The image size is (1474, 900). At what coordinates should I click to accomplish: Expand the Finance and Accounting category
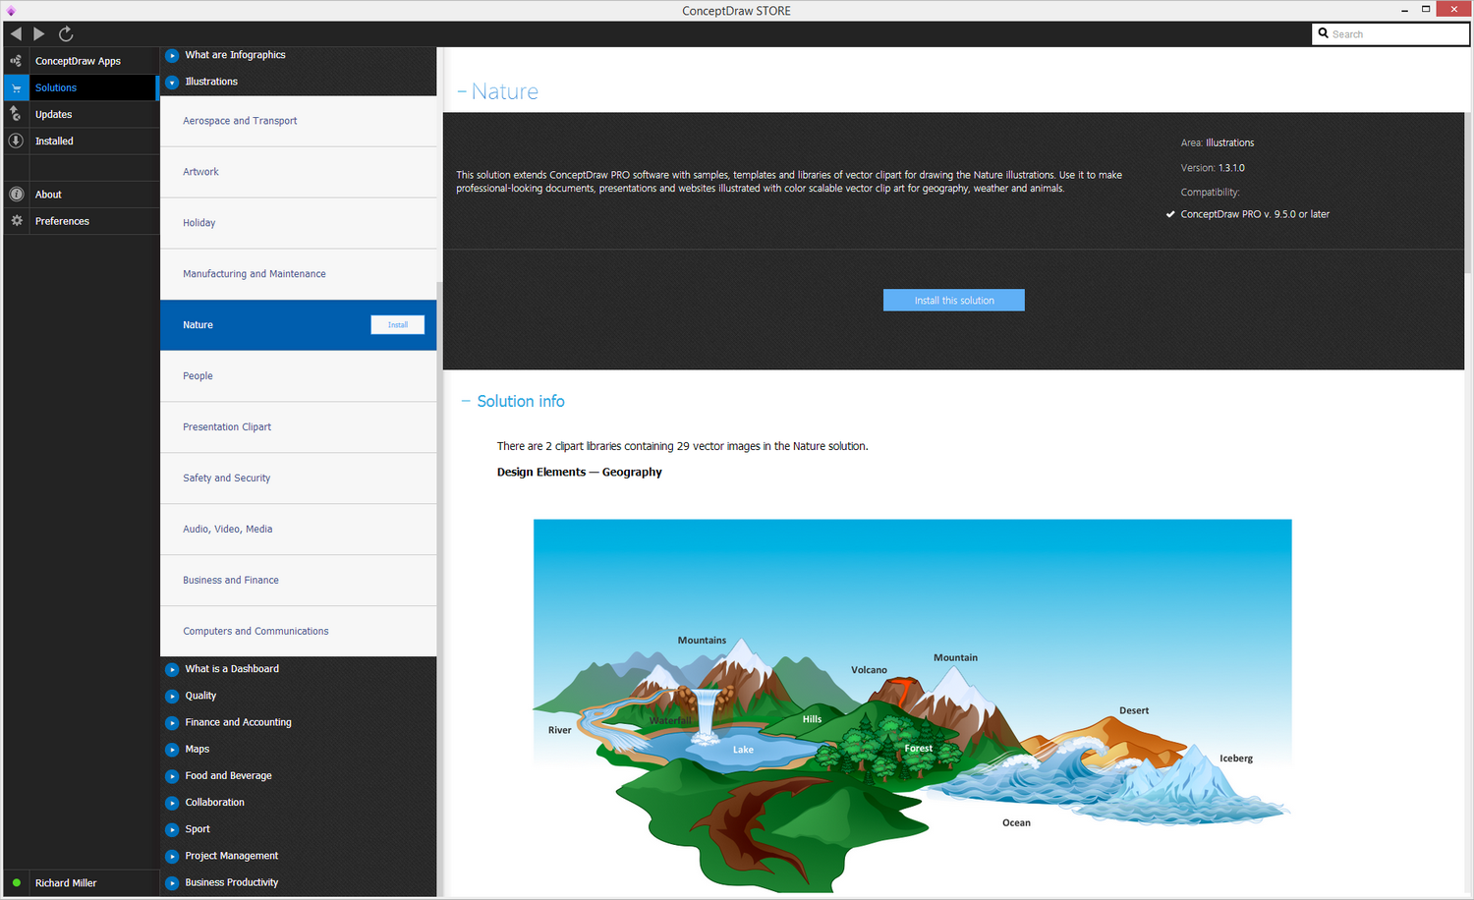[172, 722]
